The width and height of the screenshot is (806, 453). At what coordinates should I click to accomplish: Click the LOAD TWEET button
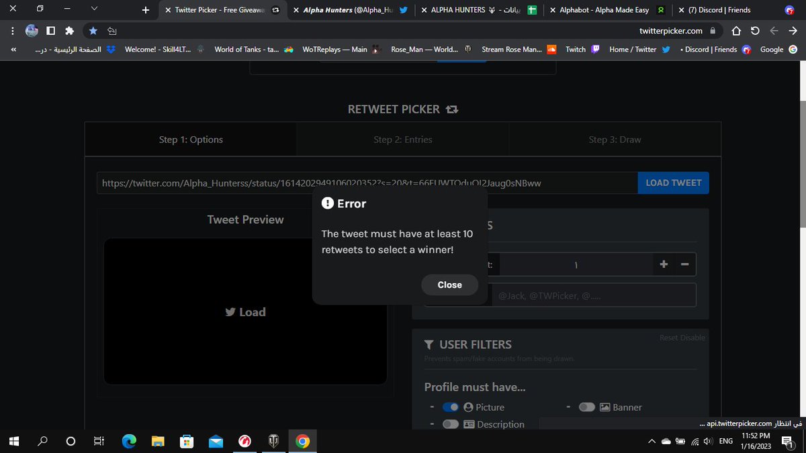[x=673, y=183]
